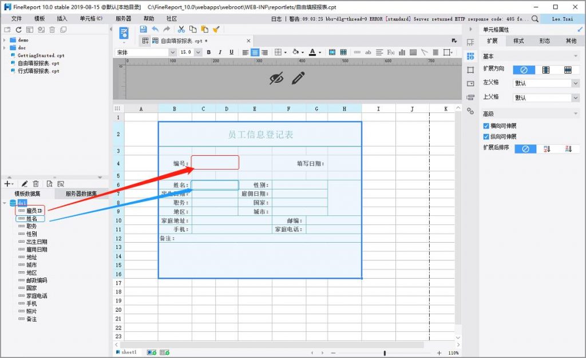Switch to 服务器数据集 tab
This screenshot has width=586, height=358.
click(x=81, y=194)
